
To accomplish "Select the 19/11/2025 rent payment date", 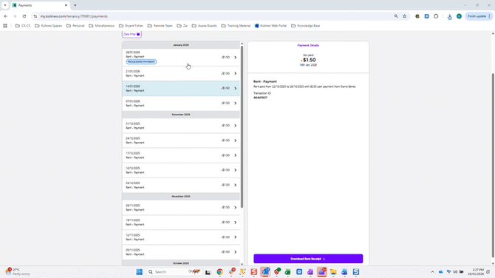I will [x=132, y=220].
